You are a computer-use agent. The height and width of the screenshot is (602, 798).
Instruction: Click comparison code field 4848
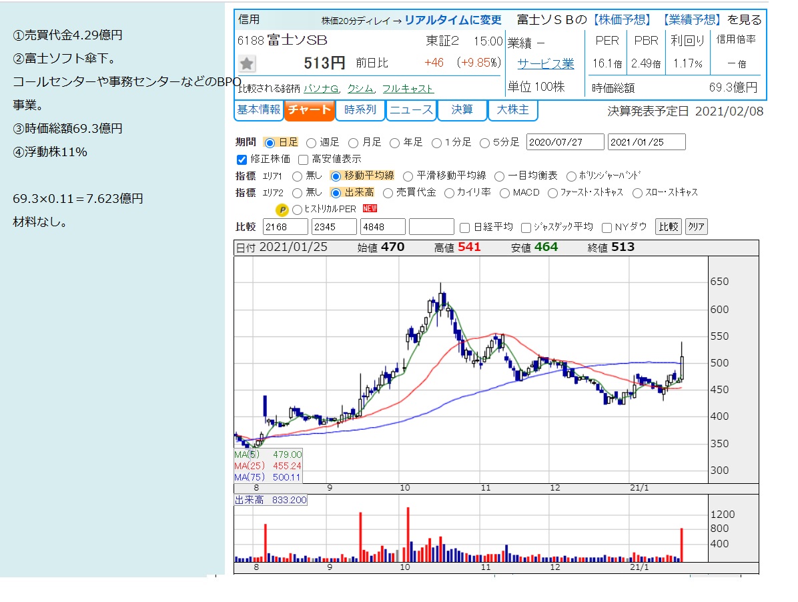coord(383,227)
